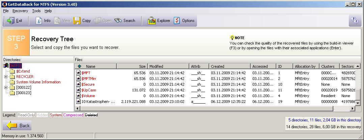Click the Compressed legend label
The width and height of the screenshot is (364, 140).
[x=73, y=115]
